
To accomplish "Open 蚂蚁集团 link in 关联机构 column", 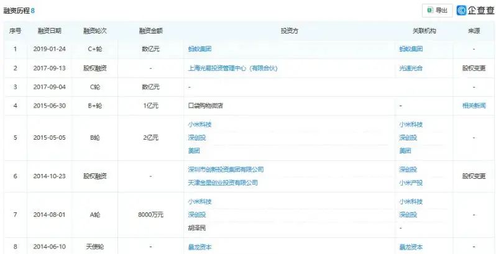I will 411,49.
